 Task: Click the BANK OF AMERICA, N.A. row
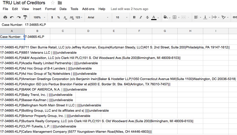click(x=43, y=89)
